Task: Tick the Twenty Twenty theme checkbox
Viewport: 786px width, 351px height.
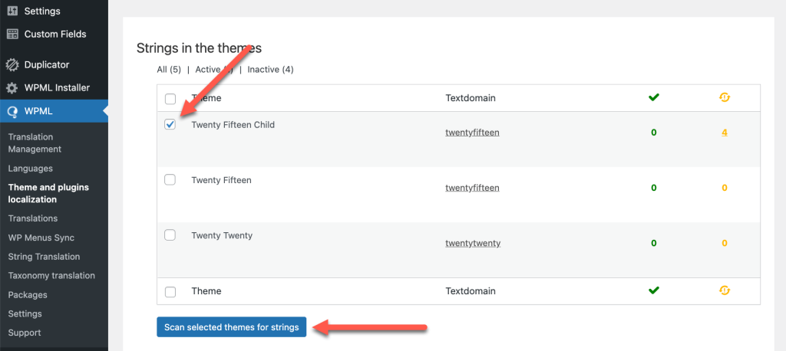Action: click(x=170, y=235)
